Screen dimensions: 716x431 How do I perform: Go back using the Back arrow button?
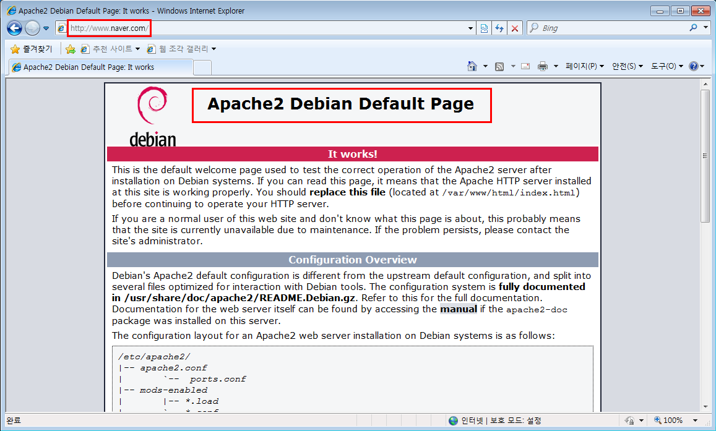[15, 28]
